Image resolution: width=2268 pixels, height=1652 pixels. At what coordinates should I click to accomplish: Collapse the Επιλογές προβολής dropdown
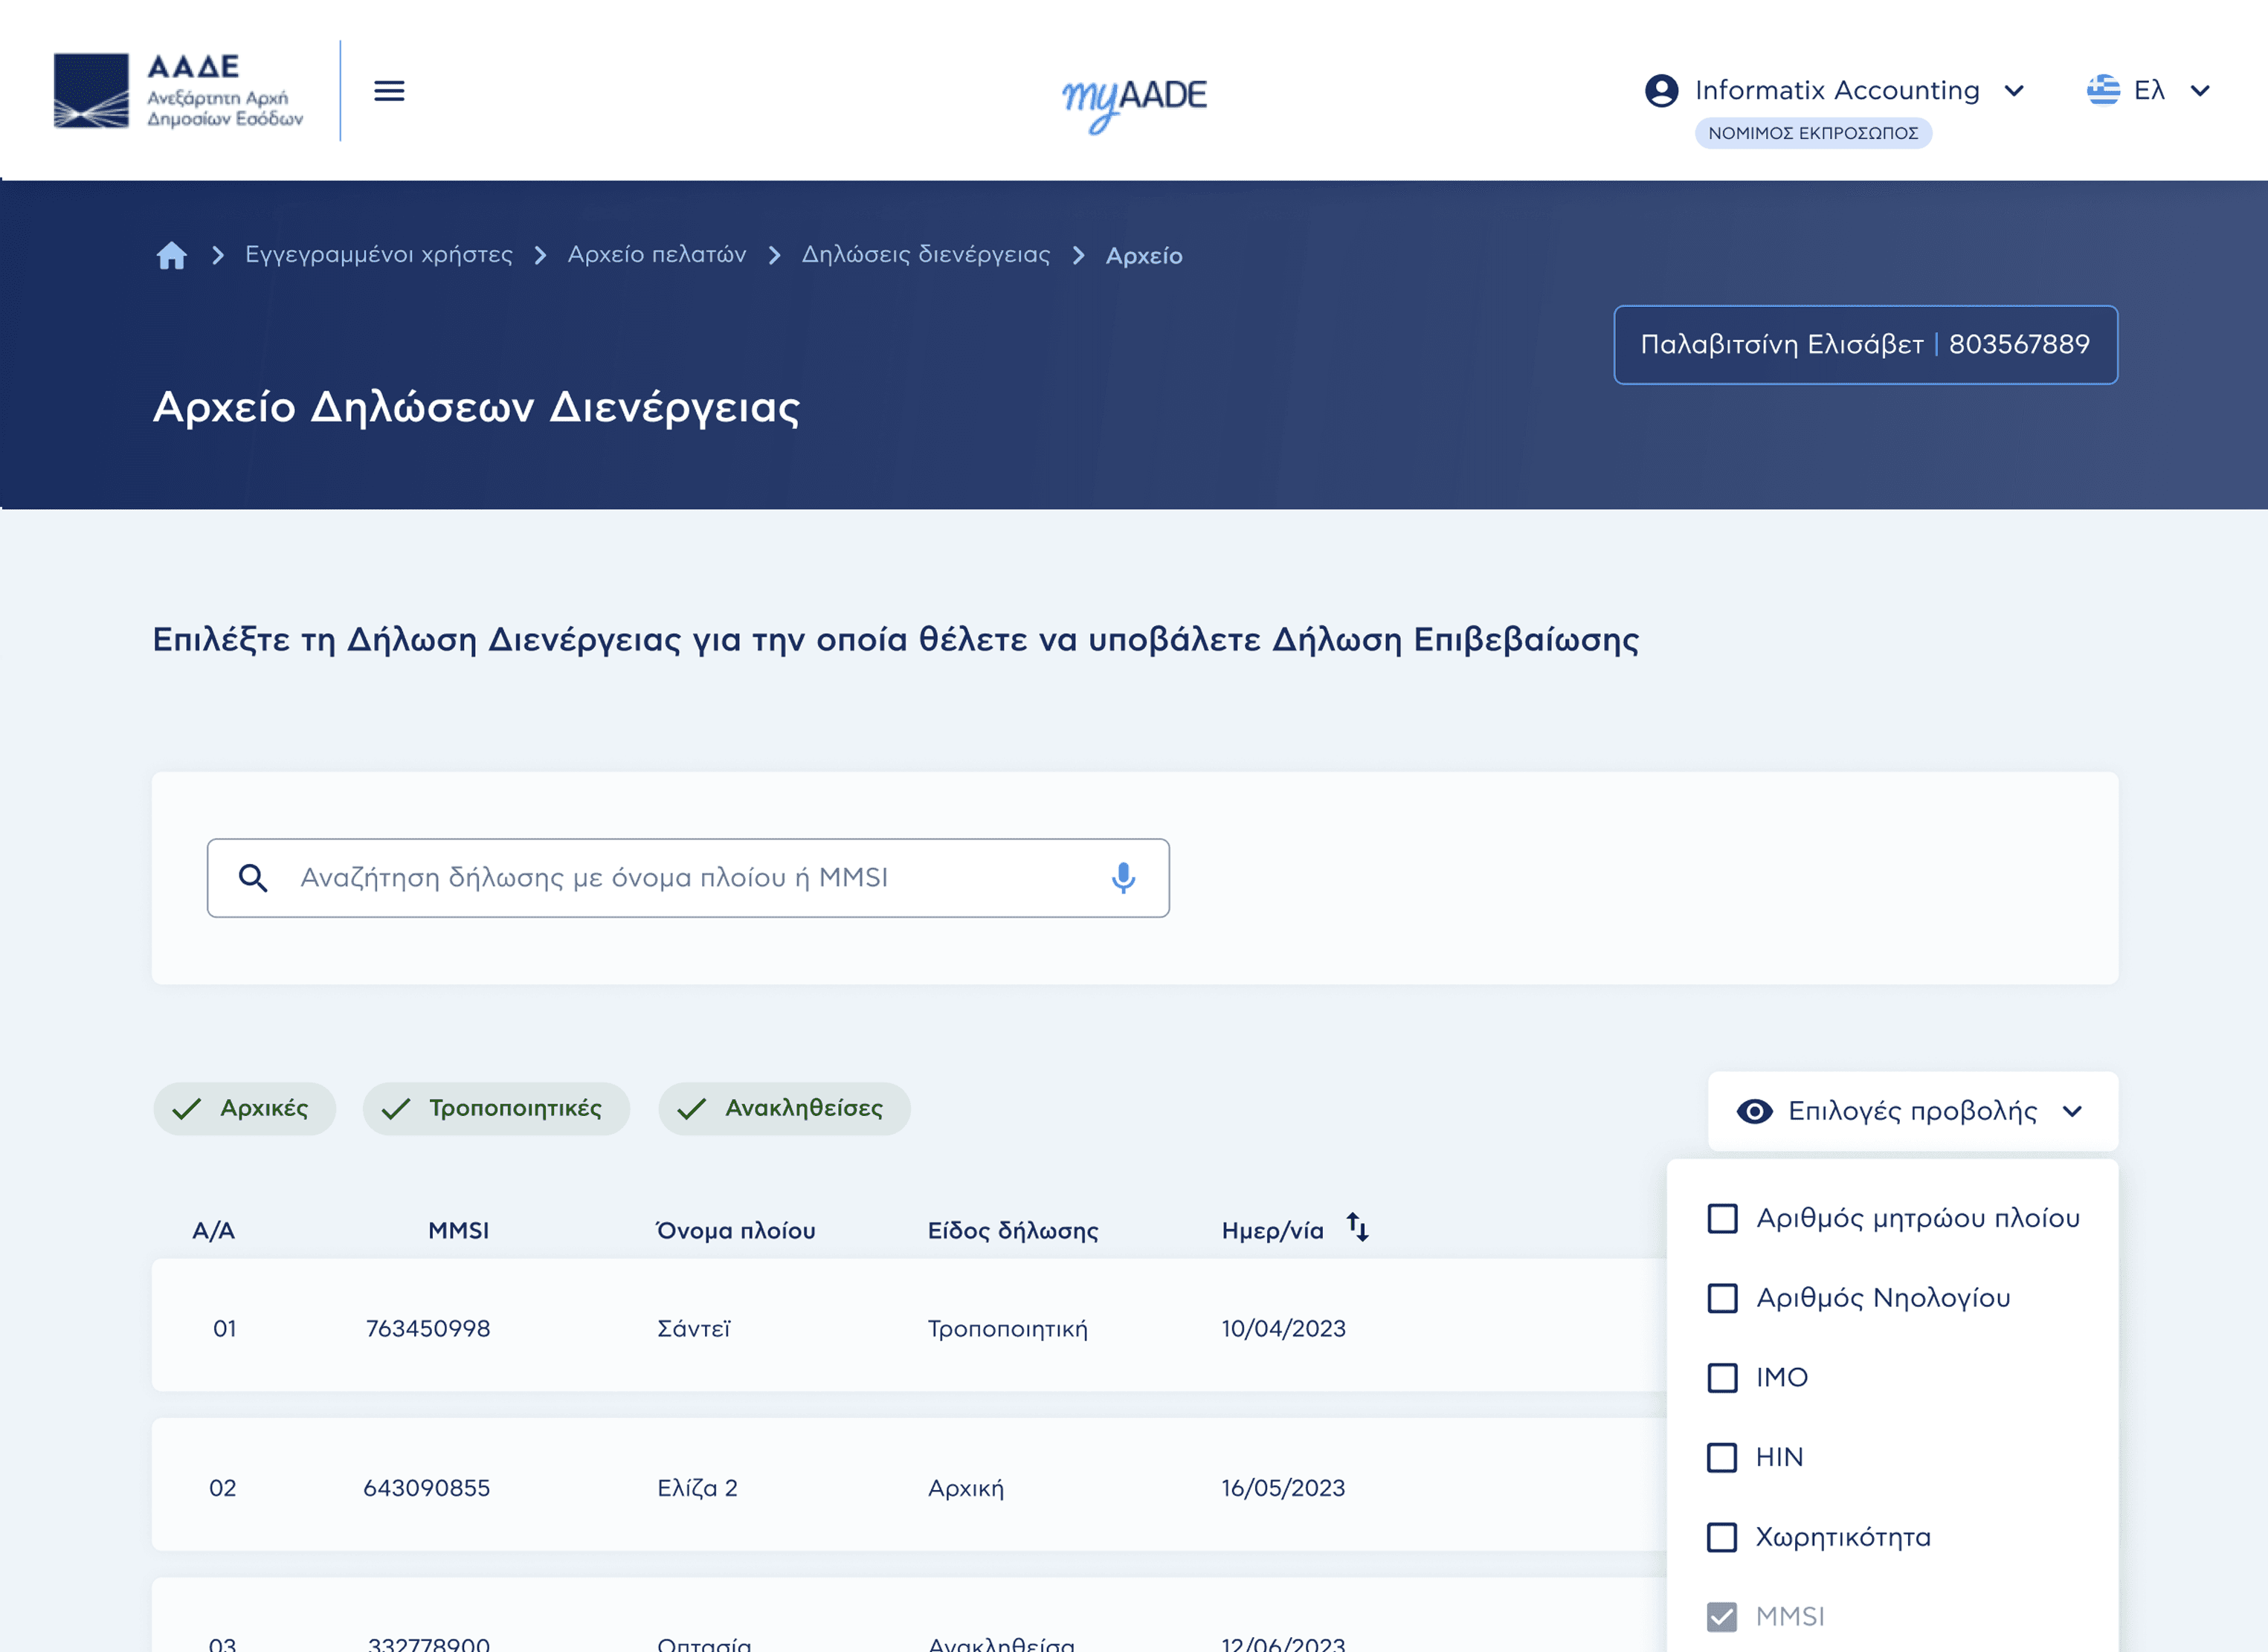1912,1111
